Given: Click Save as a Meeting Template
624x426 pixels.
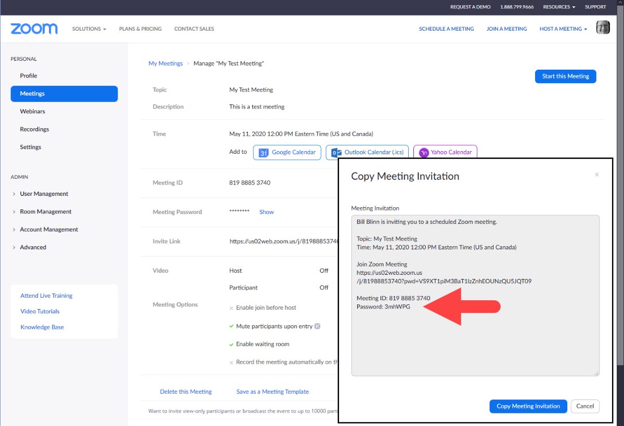Looking at the screenshot, I should click(x=272, y=392).
